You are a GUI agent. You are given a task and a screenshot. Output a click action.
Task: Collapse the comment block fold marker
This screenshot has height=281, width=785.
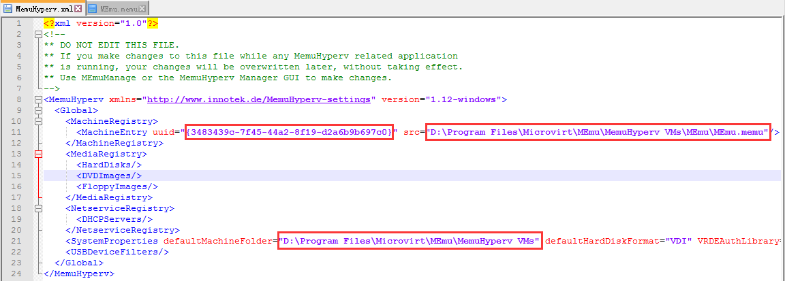click(38, 34)
